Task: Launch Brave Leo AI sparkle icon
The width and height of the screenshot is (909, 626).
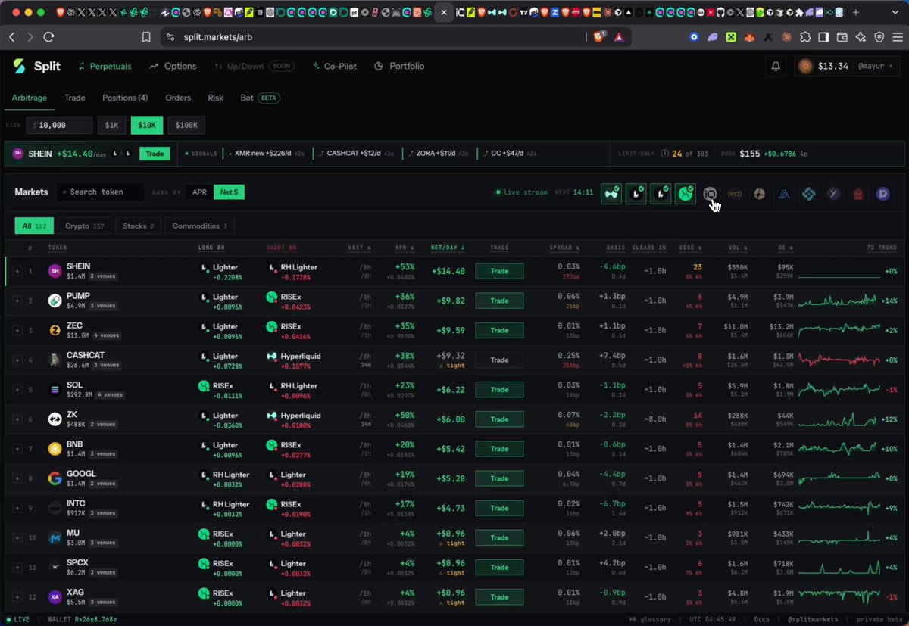Action: (x=861, y=36)
